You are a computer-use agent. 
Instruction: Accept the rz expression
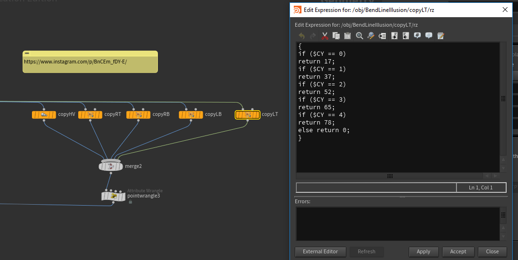458,251
